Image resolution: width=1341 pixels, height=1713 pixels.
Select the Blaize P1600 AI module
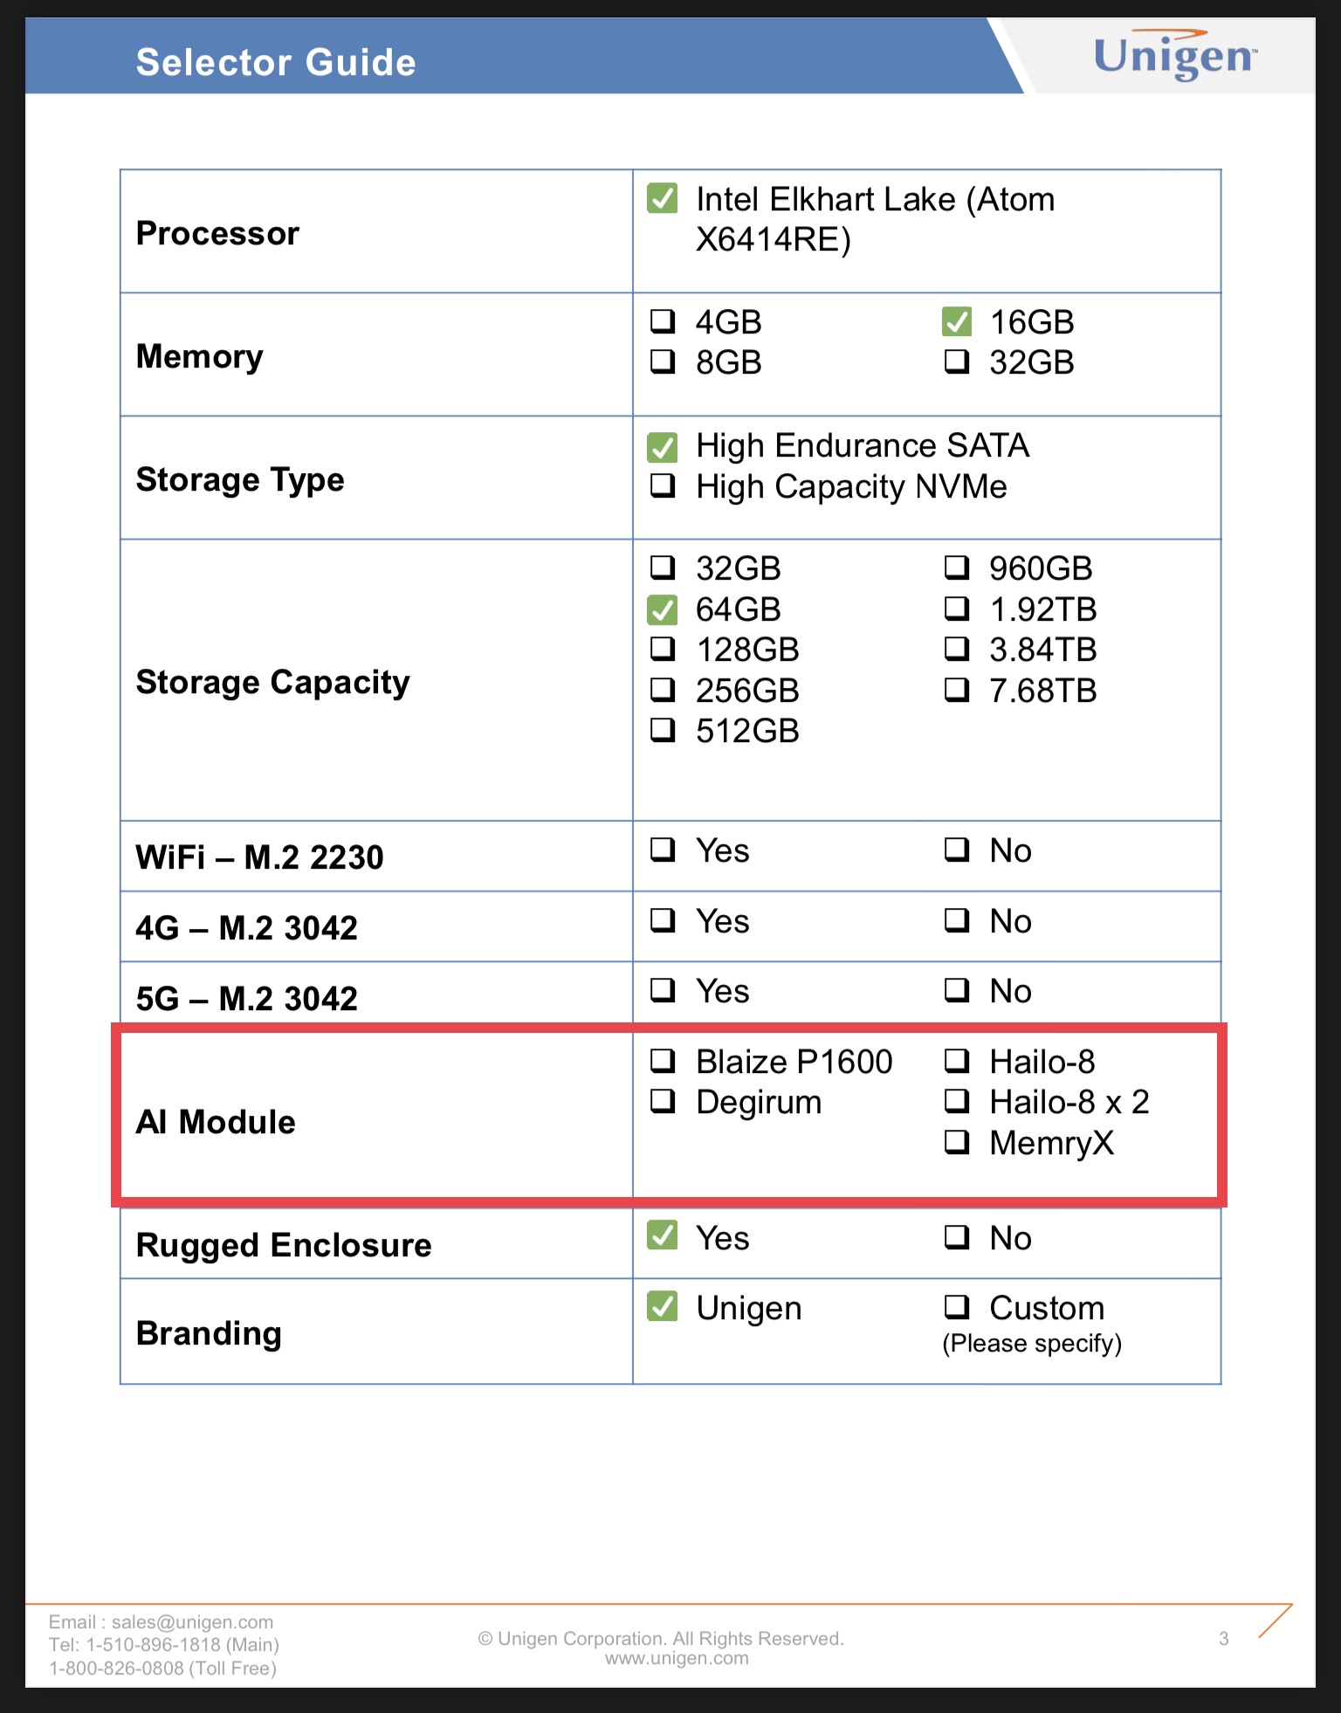point(663,1062)
